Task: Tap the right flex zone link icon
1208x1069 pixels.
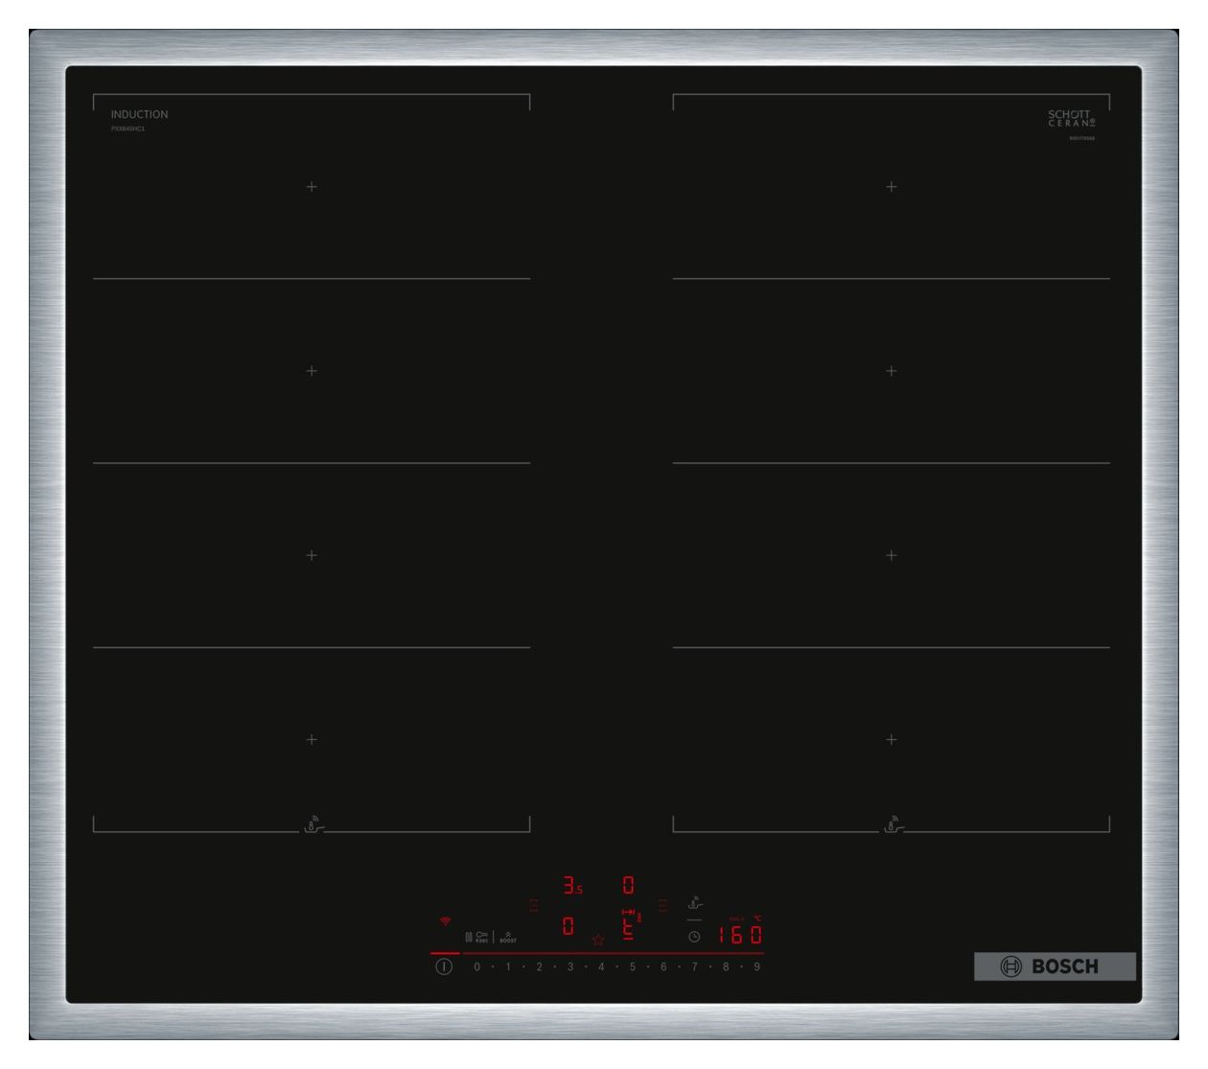Action: [662, 905]
